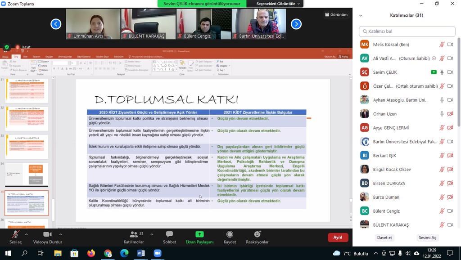Start recording with the Kaydet icon
Screen dimensions: 461x260
pyautogui.click(x=230, y=235)
